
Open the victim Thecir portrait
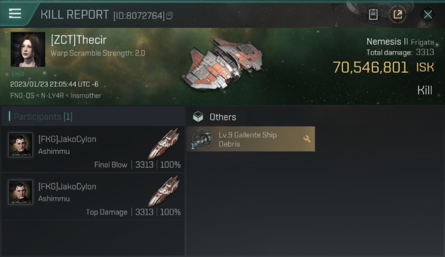(x=28, y=49)
